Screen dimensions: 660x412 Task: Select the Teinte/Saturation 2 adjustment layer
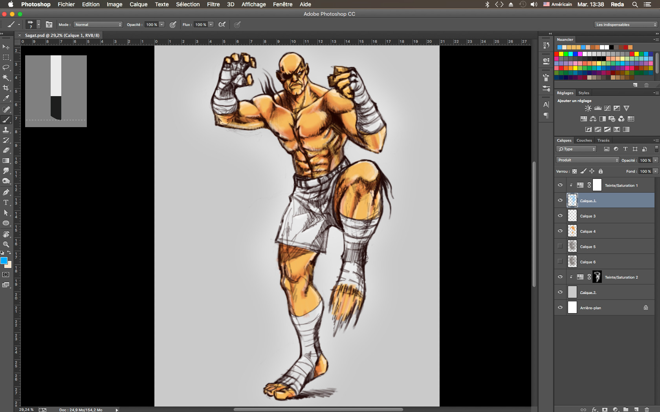click(x=621, y=277)
